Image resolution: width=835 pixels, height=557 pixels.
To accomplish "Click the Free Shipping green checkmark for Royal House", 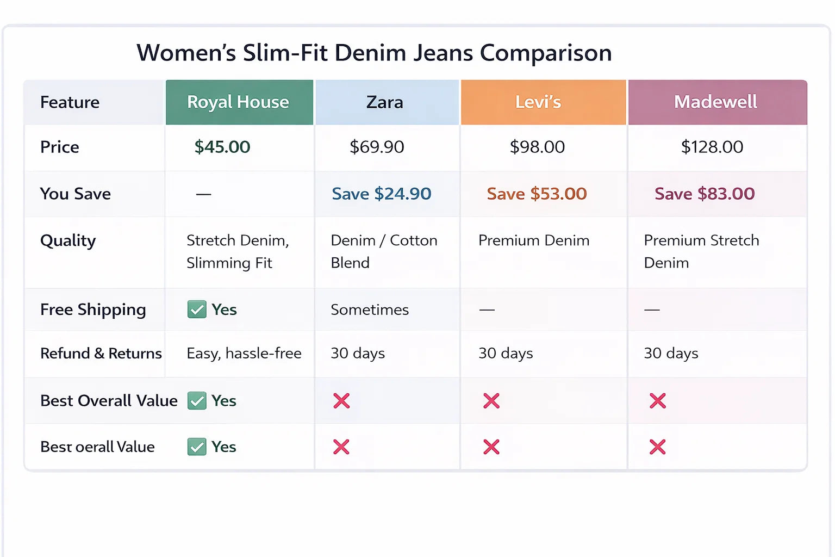I will pyautogui.click(x=197, y=310).
